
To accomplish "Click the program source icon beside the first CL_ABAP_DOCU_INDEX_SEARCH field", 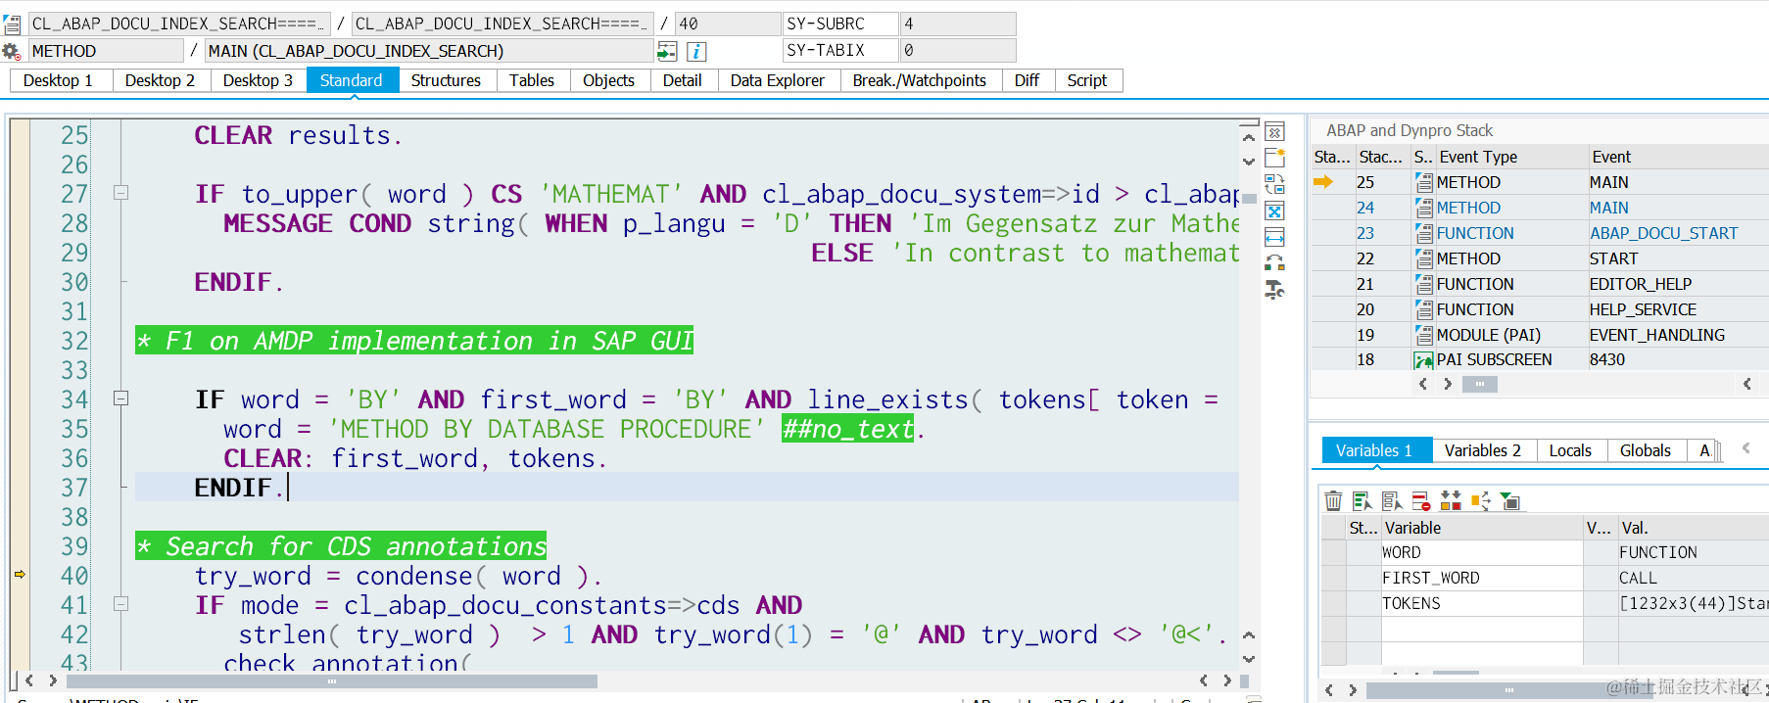I will [x=12, y=23].
